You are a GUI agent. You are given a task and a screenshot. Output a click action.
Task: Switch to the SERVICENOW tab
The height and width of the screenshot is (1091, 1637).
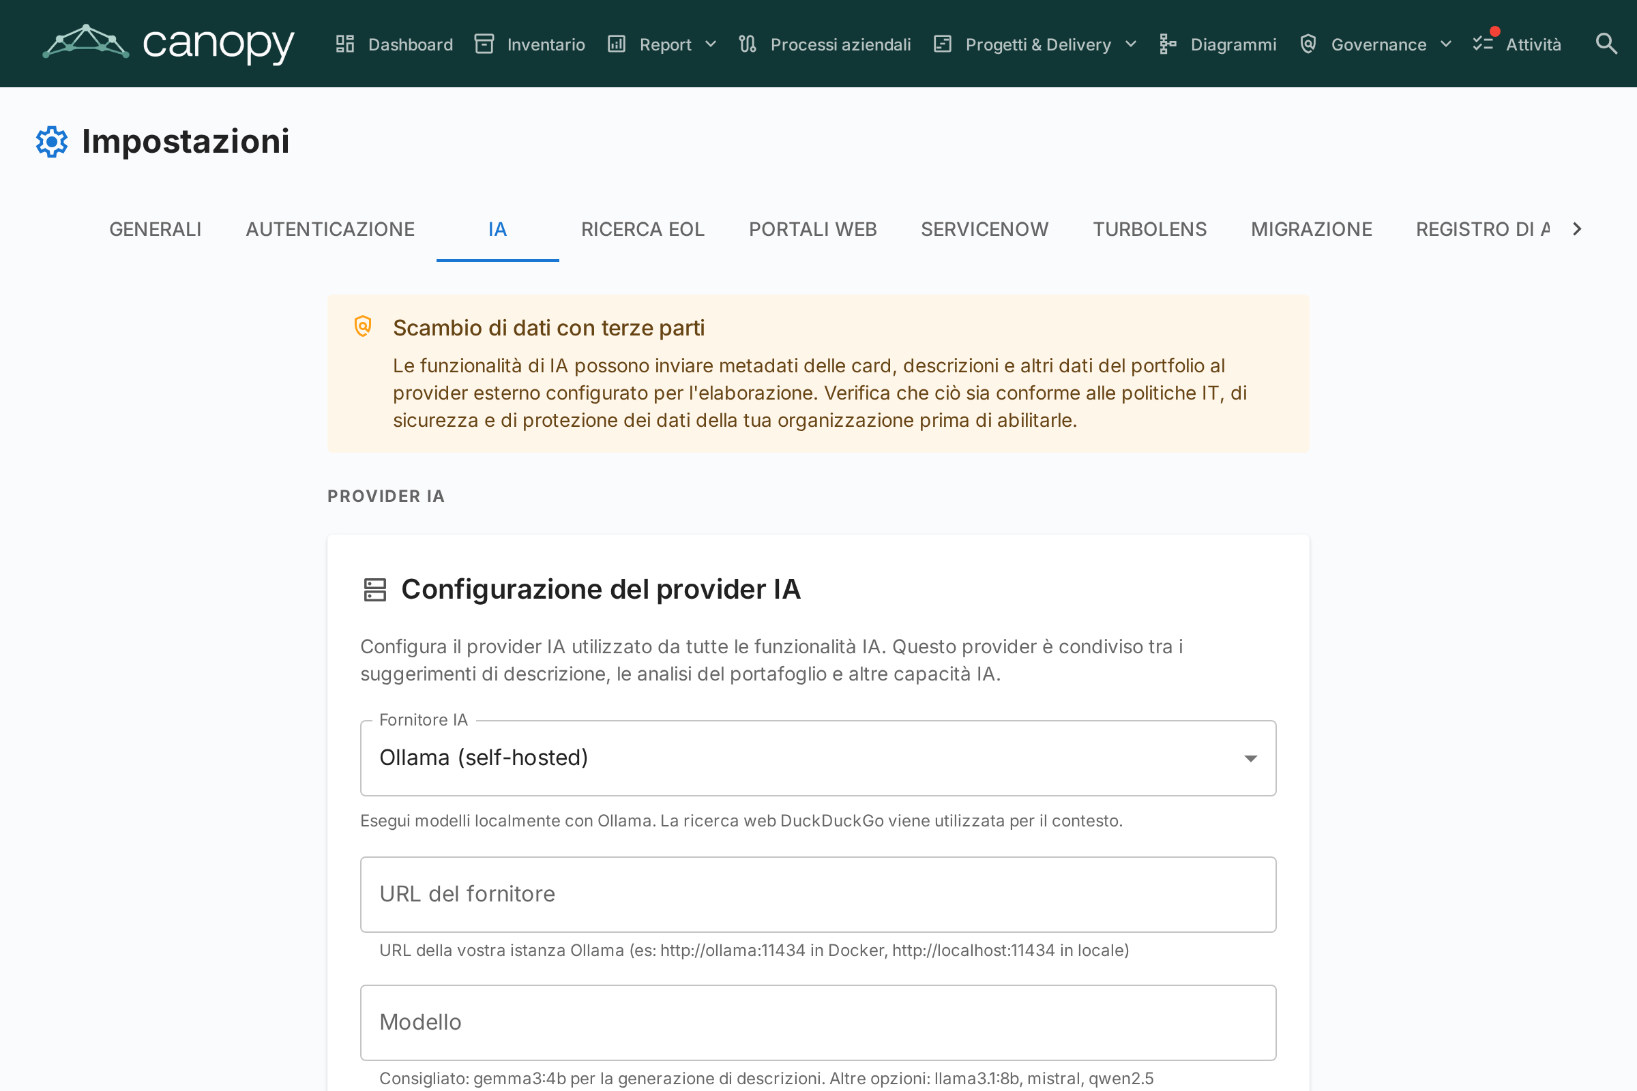pos(984,229)
